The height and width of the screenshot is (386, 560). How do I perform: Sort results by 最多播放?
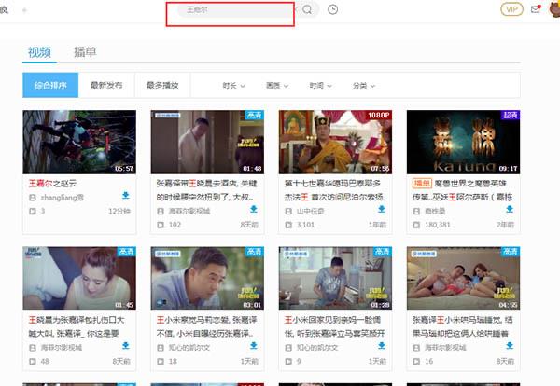(162, 85)
